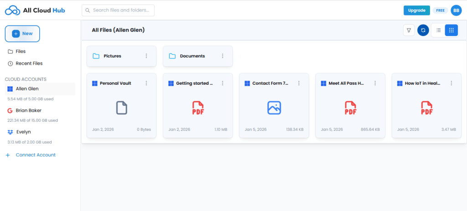Viewport: 467px width, 211px height.
Task: Click the Personal Vault file title
Action: (115, 83)
